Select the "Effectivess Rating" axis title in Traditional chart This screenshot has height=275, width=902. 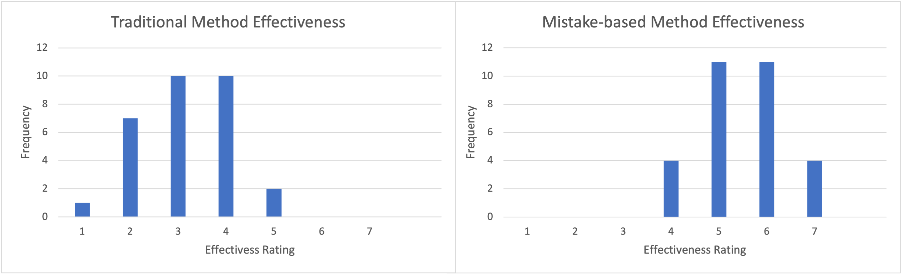point(250,250)
